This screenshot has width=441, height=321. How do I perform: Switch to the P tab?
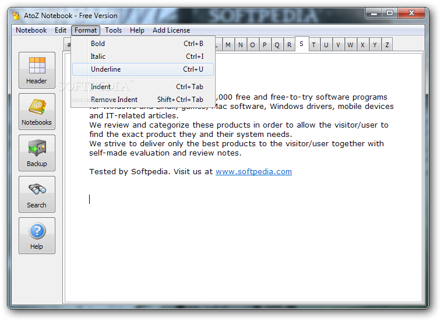[x=264, y=45]
